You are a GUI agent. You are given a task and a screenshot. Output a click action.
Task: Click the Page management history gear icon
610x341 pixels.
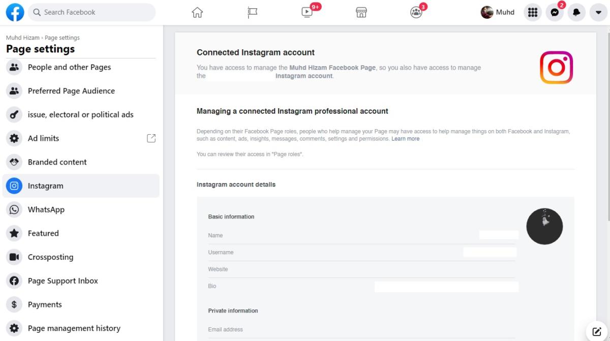coord(14,328)
